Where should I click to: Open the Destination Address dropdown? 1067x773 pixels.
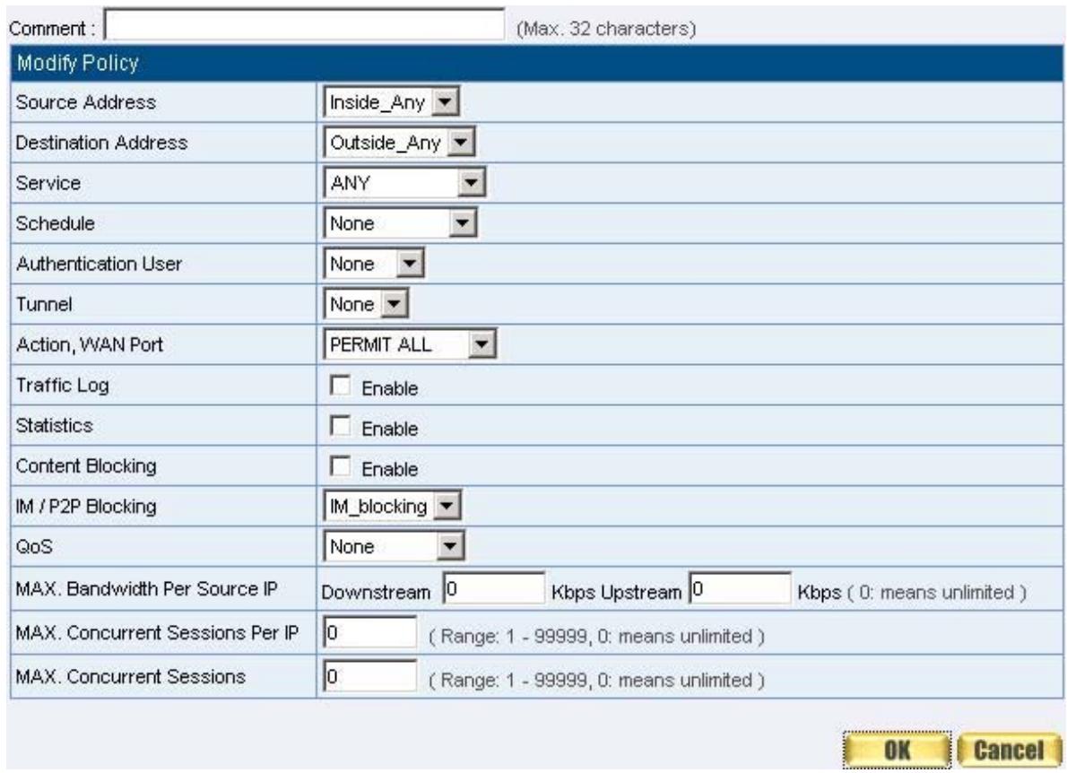click(399, 143)
